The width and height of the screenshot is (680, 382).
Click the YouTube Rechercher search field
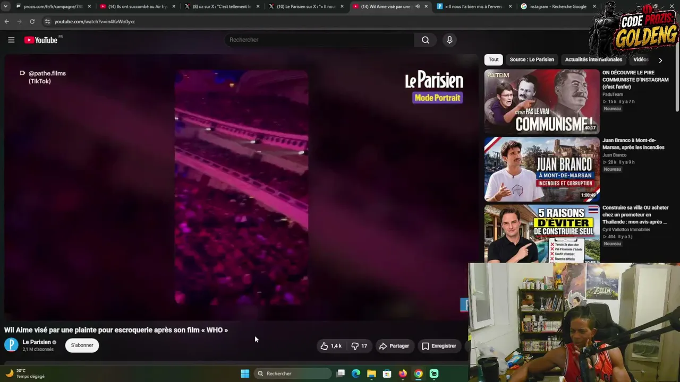click(320, 40)
